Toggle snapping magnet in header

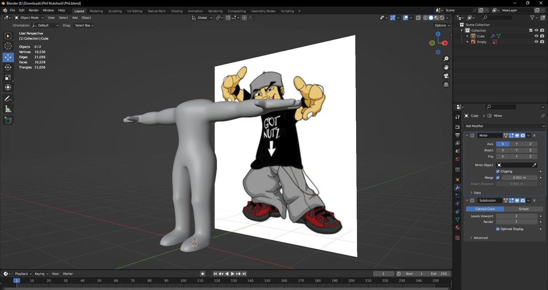pos(227,18)
